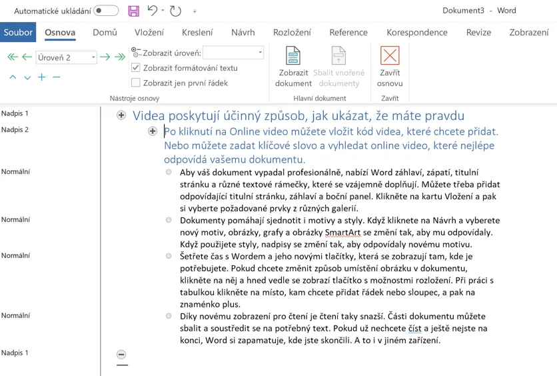Toggle the Automatické ukládání switch

[x=106, y=11]
